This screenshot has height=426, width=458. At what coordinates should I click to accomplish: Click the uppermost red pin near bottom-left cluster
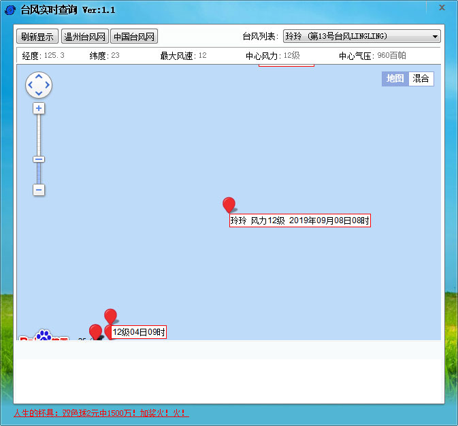point(110,316)
